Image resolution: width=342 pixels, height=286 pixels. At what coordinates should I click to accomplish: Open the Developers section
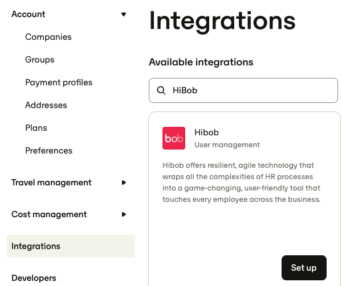(x=34, y=278)
